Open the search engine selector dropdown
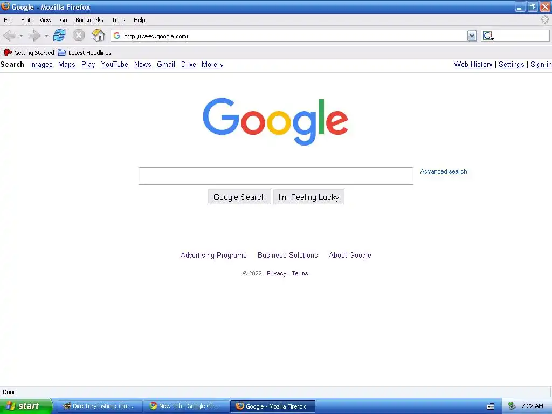The image size is (552, 414). click(x=488, y=36)
